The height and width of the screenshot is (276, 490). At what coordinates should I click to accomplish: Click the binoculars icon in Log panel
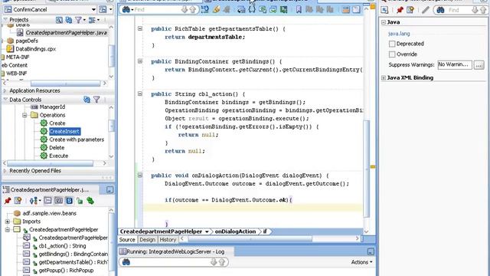126,262
